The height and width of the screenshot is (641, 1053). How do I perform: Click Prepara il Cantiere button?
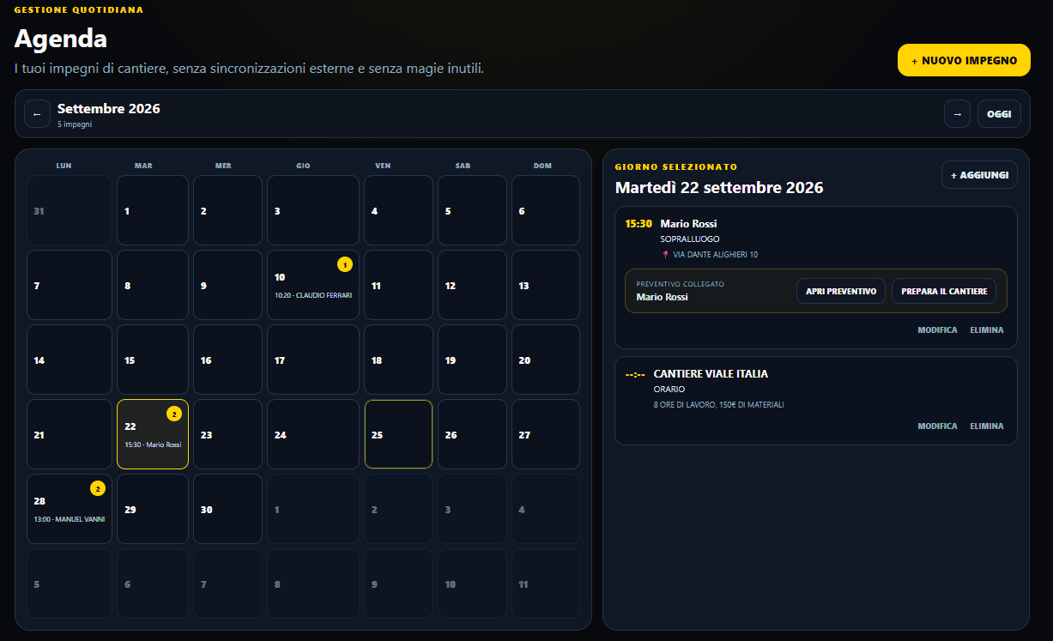[944, 291]
